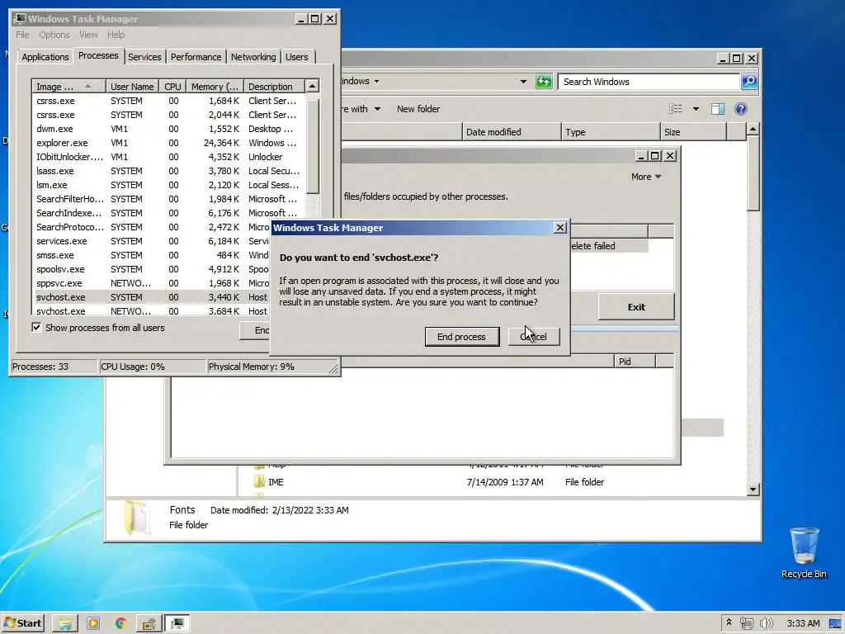845x634 pixels.
Task: Open network tray icon
Action: 746,623
